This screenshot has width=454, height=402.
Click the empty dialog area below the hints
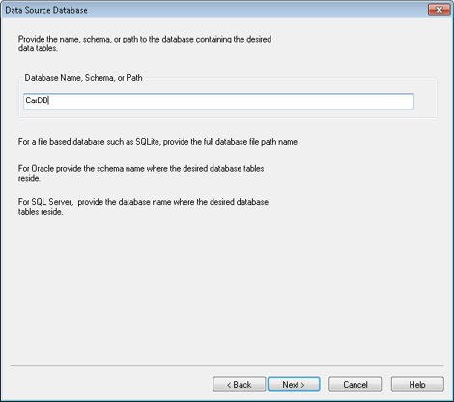pyautogui.click(x=227, y=290)
